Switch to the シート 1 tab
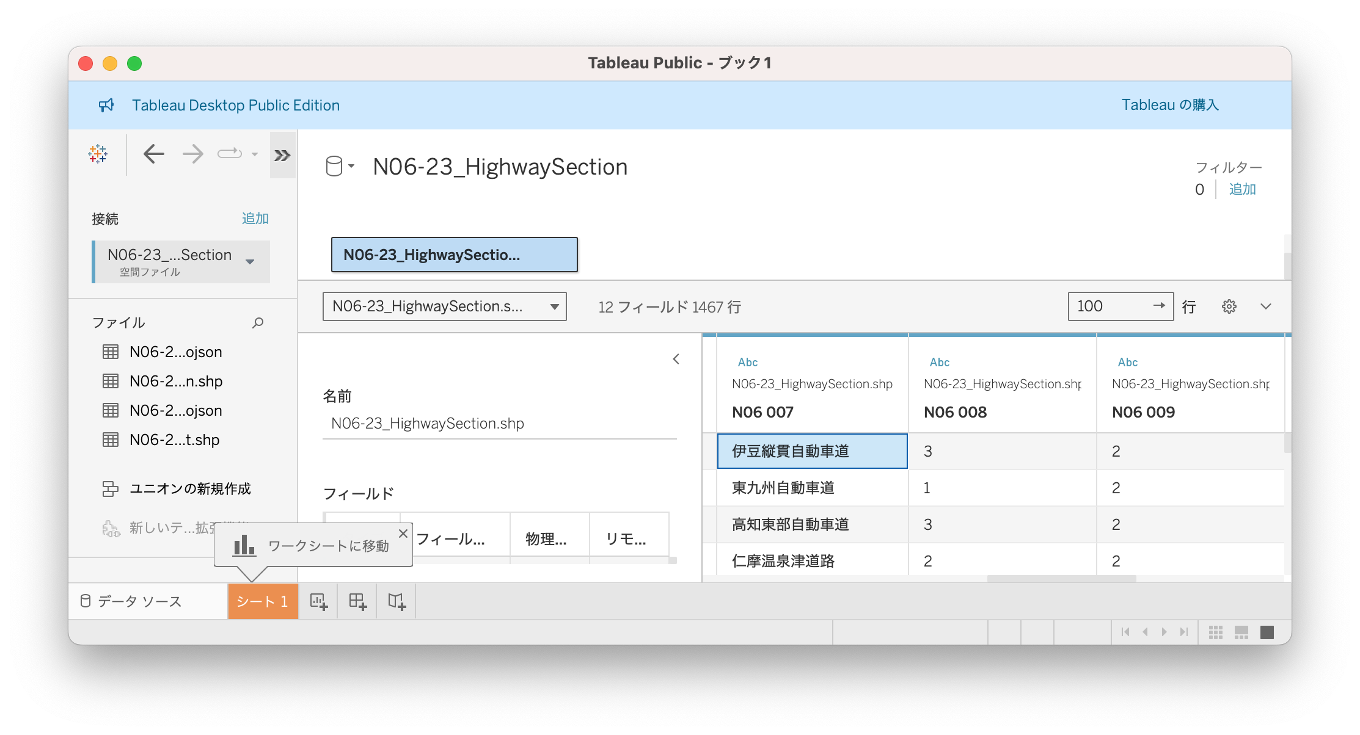 click(263, 601)
